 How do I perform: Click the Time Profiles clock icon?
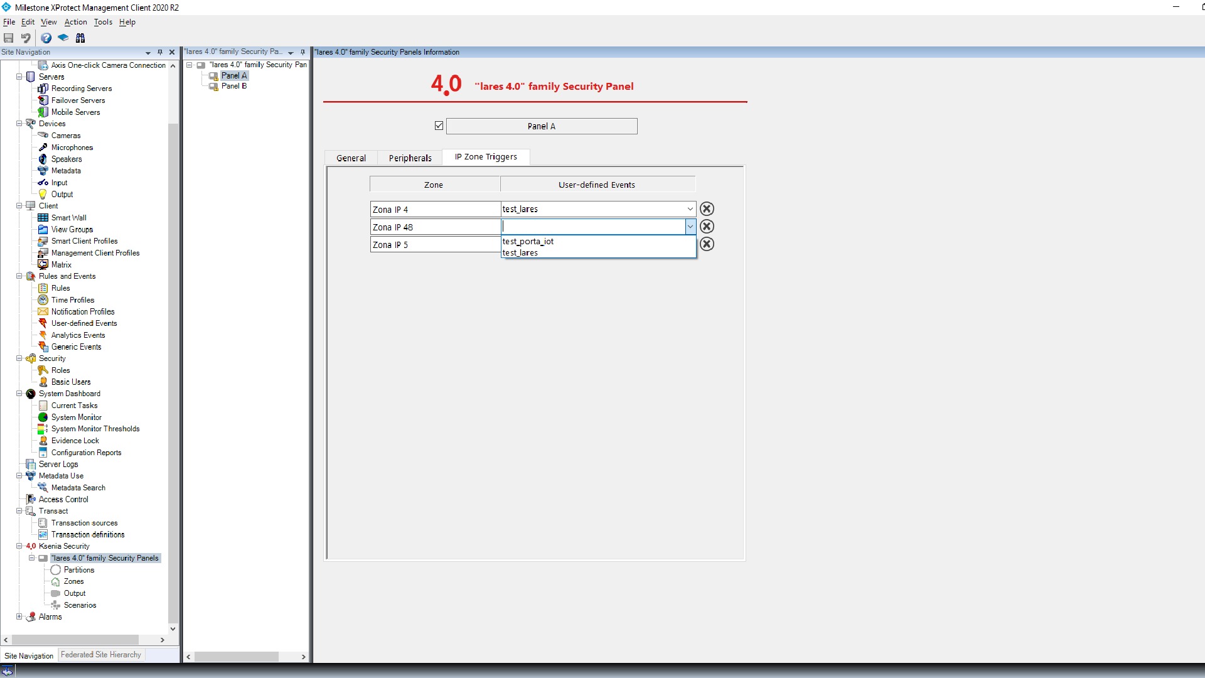43,300
